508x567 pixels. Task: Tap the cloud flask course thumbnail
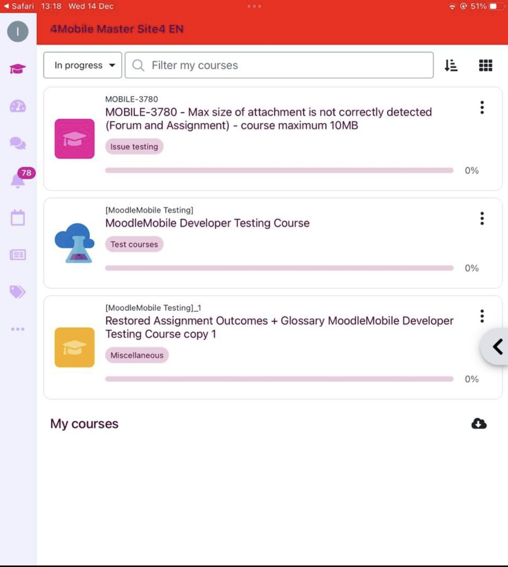[75, 243]
